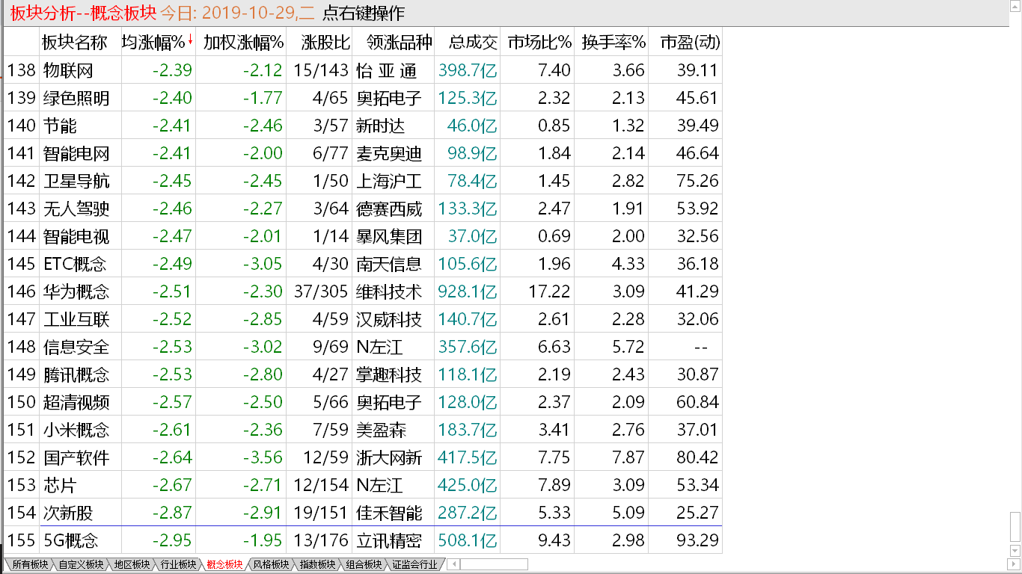This screenshot has width=1022, height=574.
Task: Select the 国产软件 sector row
Action: pos(363,457)
